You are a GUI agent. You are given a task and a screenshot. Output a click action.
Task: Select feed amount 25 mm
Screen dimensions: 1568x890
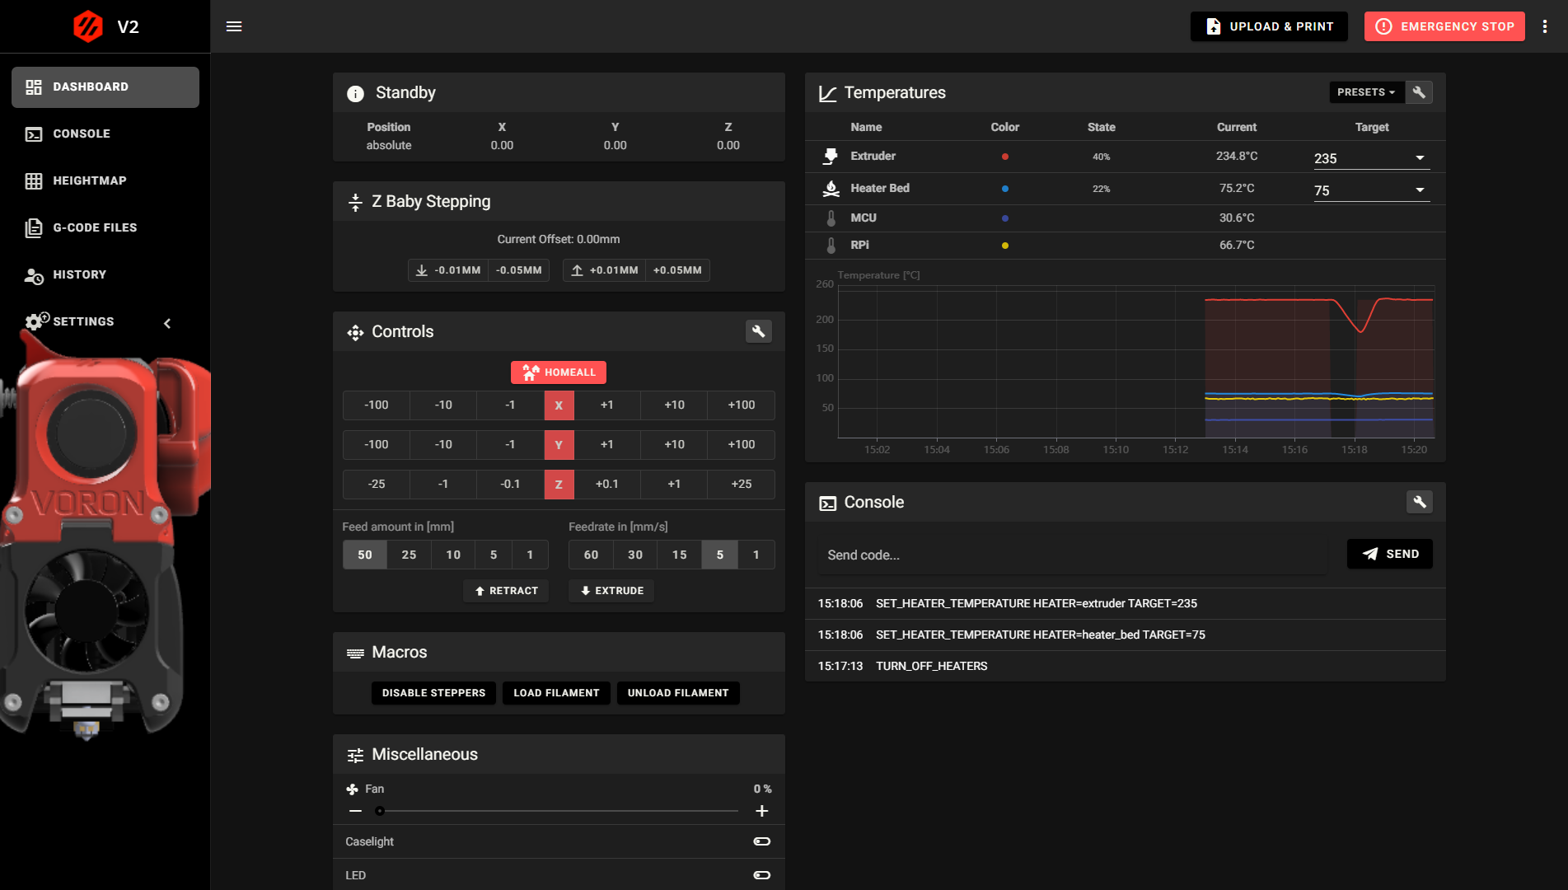pos(409,555)
